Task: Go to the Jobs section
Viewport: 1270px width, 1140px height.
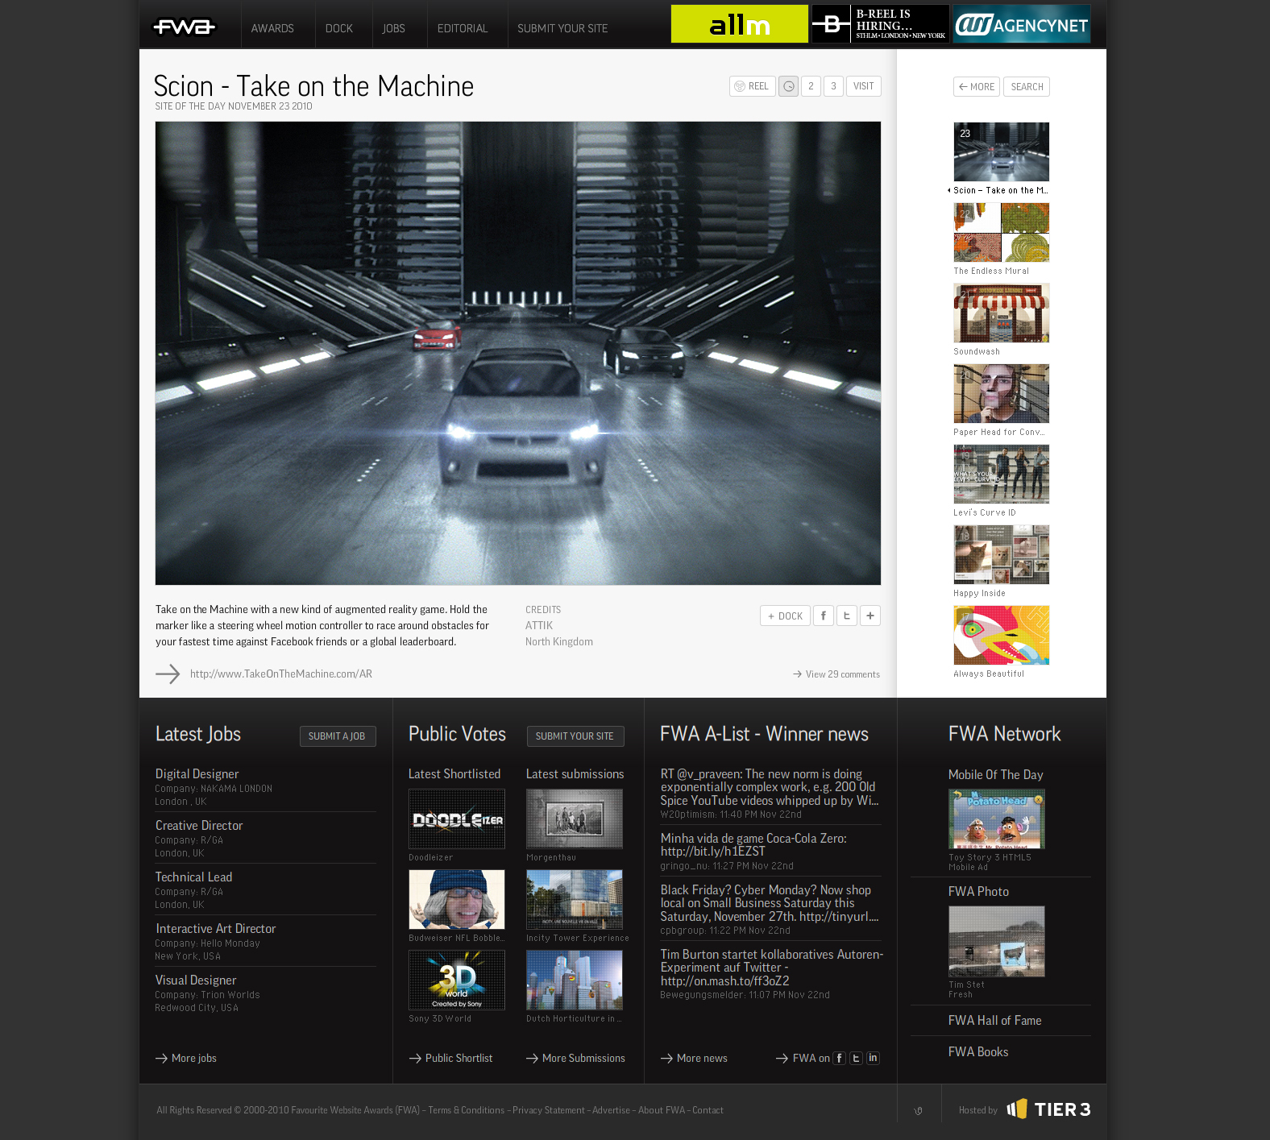Action: pos(393,28)
